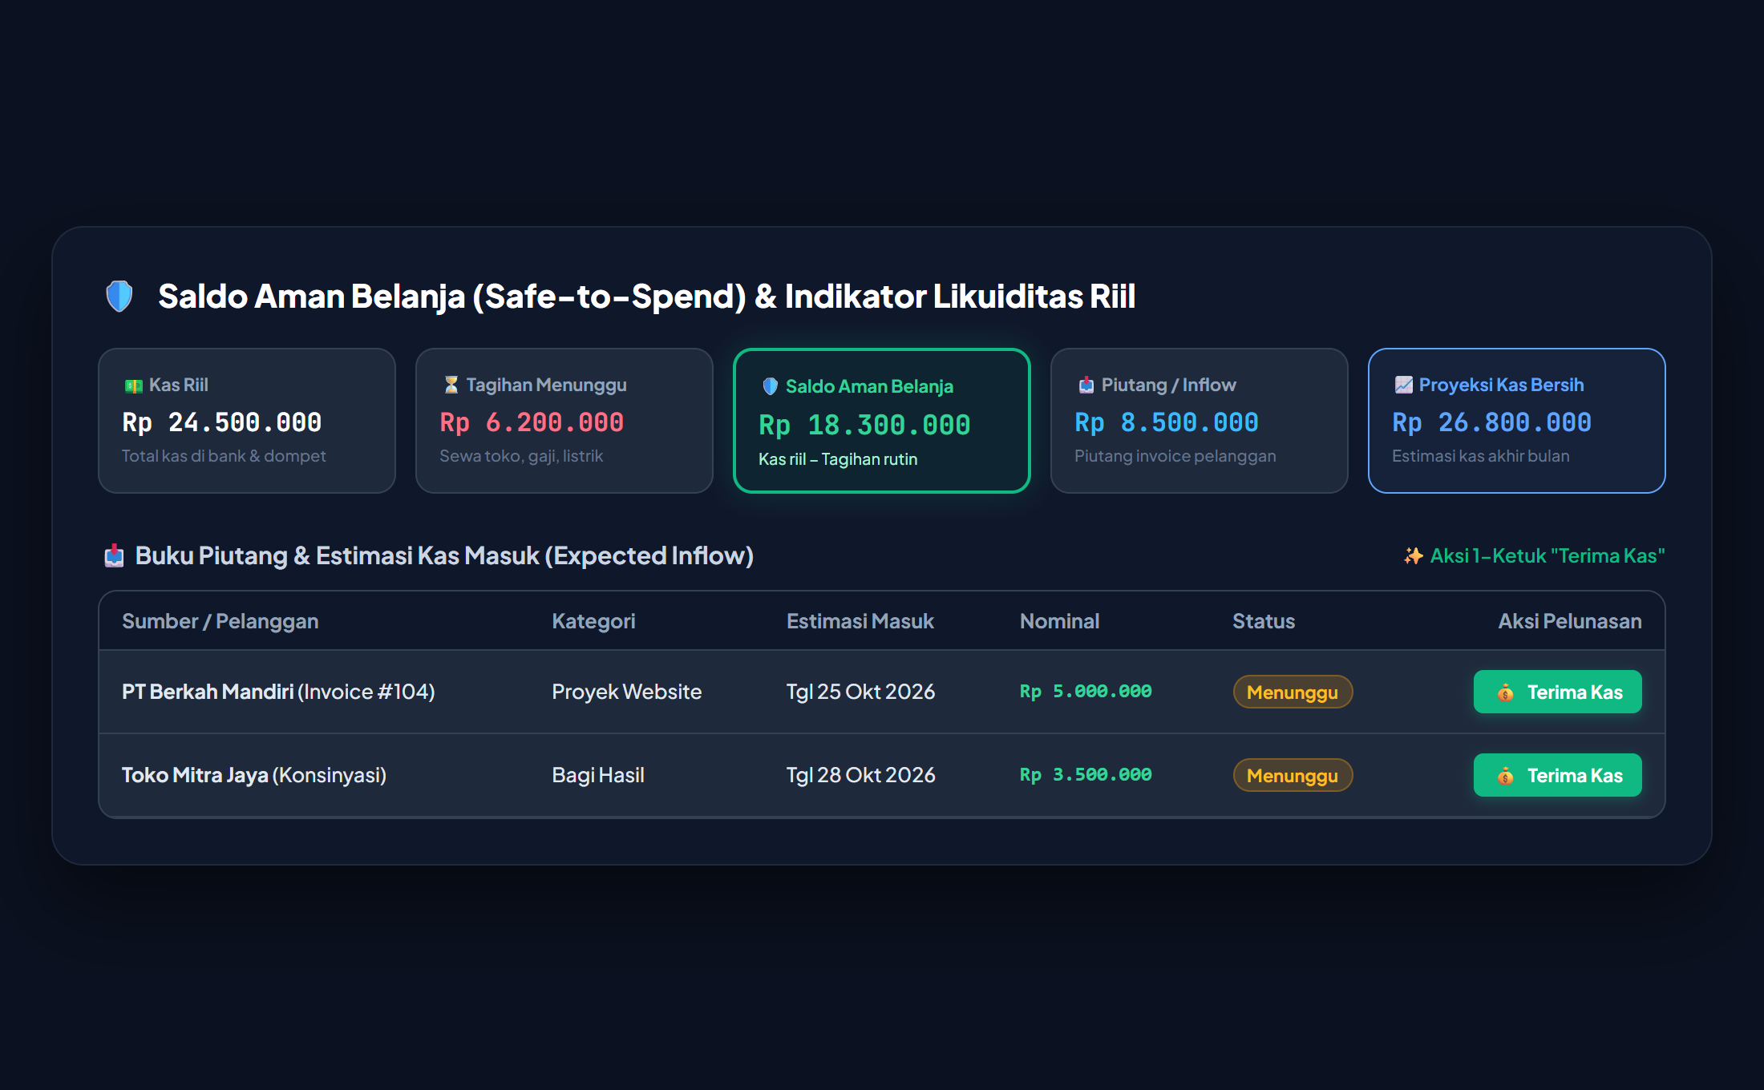The height and width of the screenshot is (1090, 1764).
Task: Click Terima Kas for PT Berkah Mandiri
Action: point(1557,692)
